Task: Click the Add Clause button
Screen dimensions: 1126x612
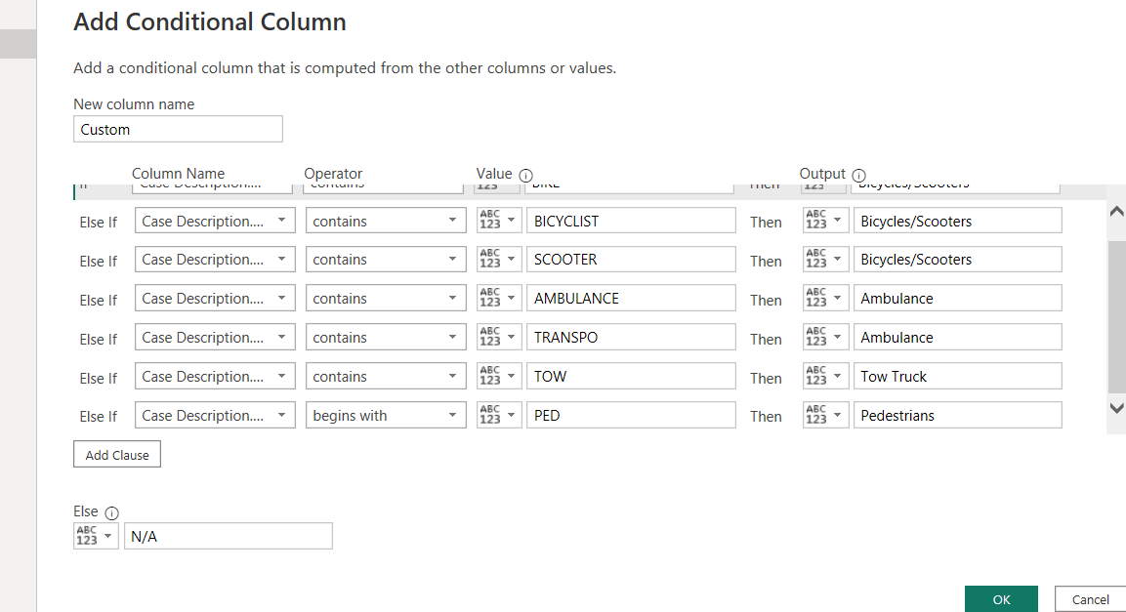Action: [117, 454]
